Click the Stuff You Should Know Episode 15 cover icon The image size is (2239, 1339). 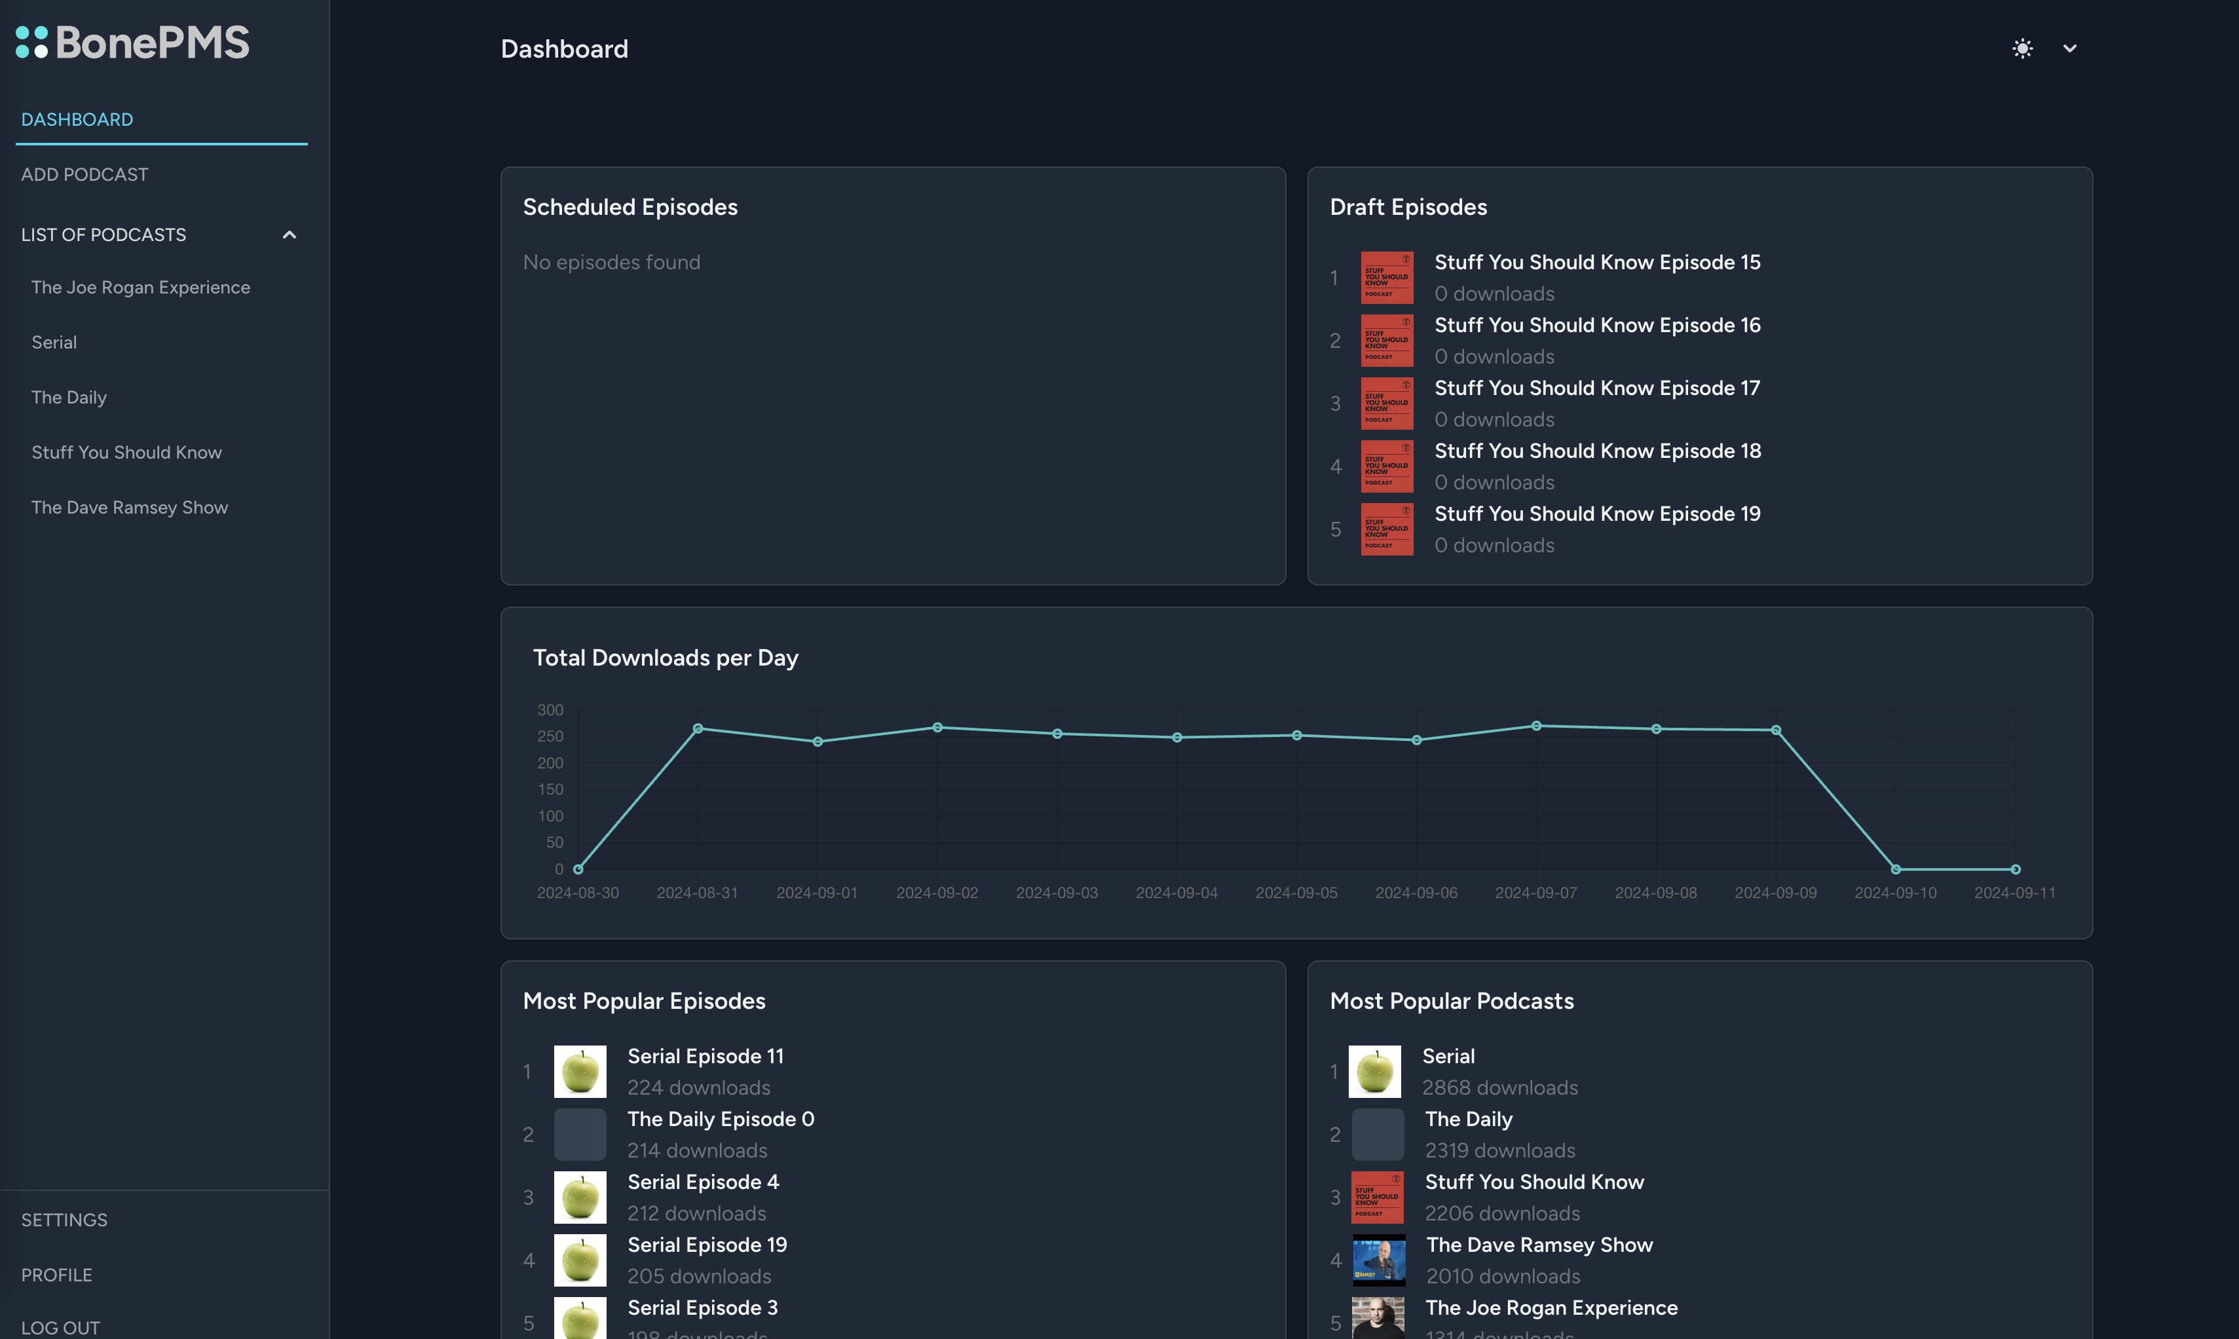[x=1387, y=277]
